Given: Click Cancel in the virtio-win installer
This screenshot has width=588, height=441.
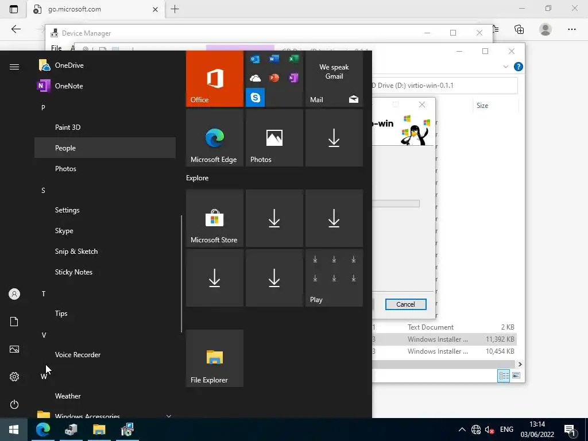Looking at the screenshot, I should [406, 304].
